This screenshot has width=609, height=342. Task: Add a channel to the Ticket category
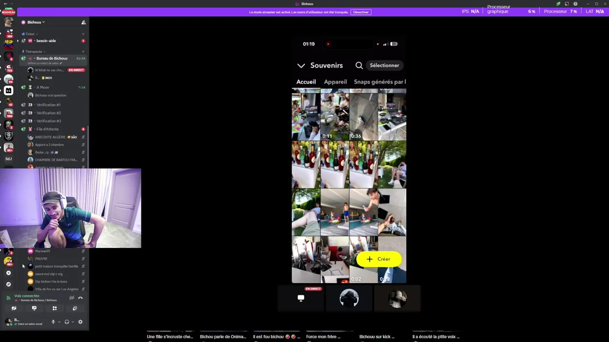pos(83,34)
